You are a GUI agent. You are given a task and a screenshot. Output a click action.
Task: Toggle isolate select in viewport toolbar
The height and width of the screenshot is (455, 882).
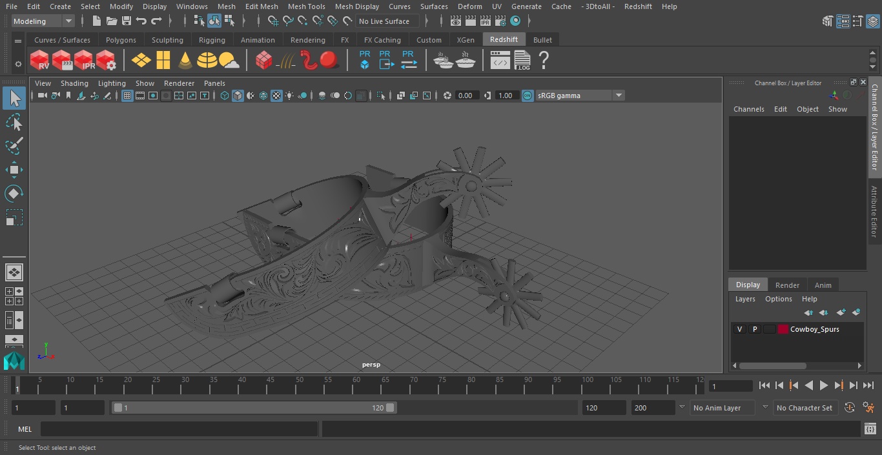coord(381,96)
